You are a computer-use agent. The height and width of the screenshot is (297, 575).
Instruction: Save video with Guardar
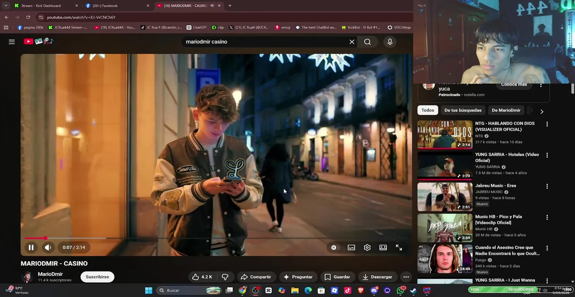tap(337, 277)
